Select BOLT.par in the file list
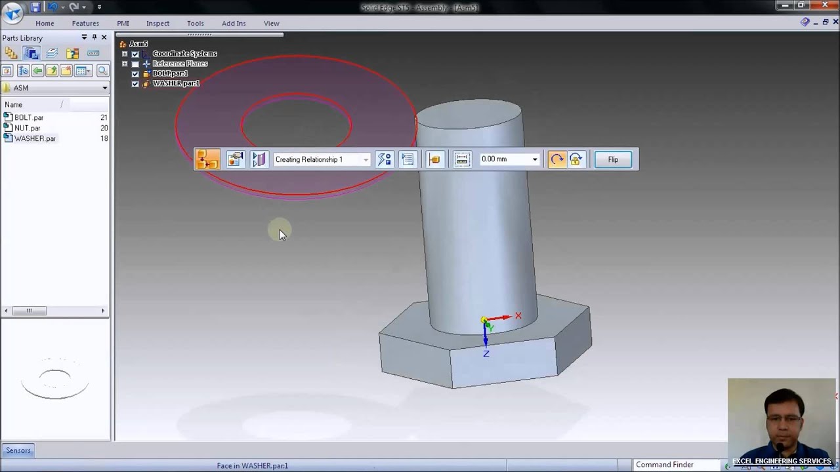Viewport: 840px width, 472px height. click(x=29, y=117)
